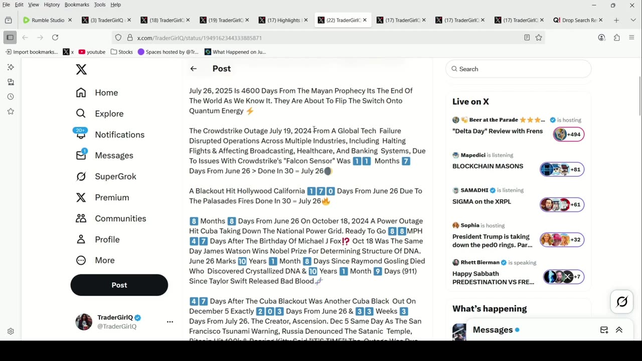
Task: Open What Happened on Ju... bookmark
Action: point(235,52)
